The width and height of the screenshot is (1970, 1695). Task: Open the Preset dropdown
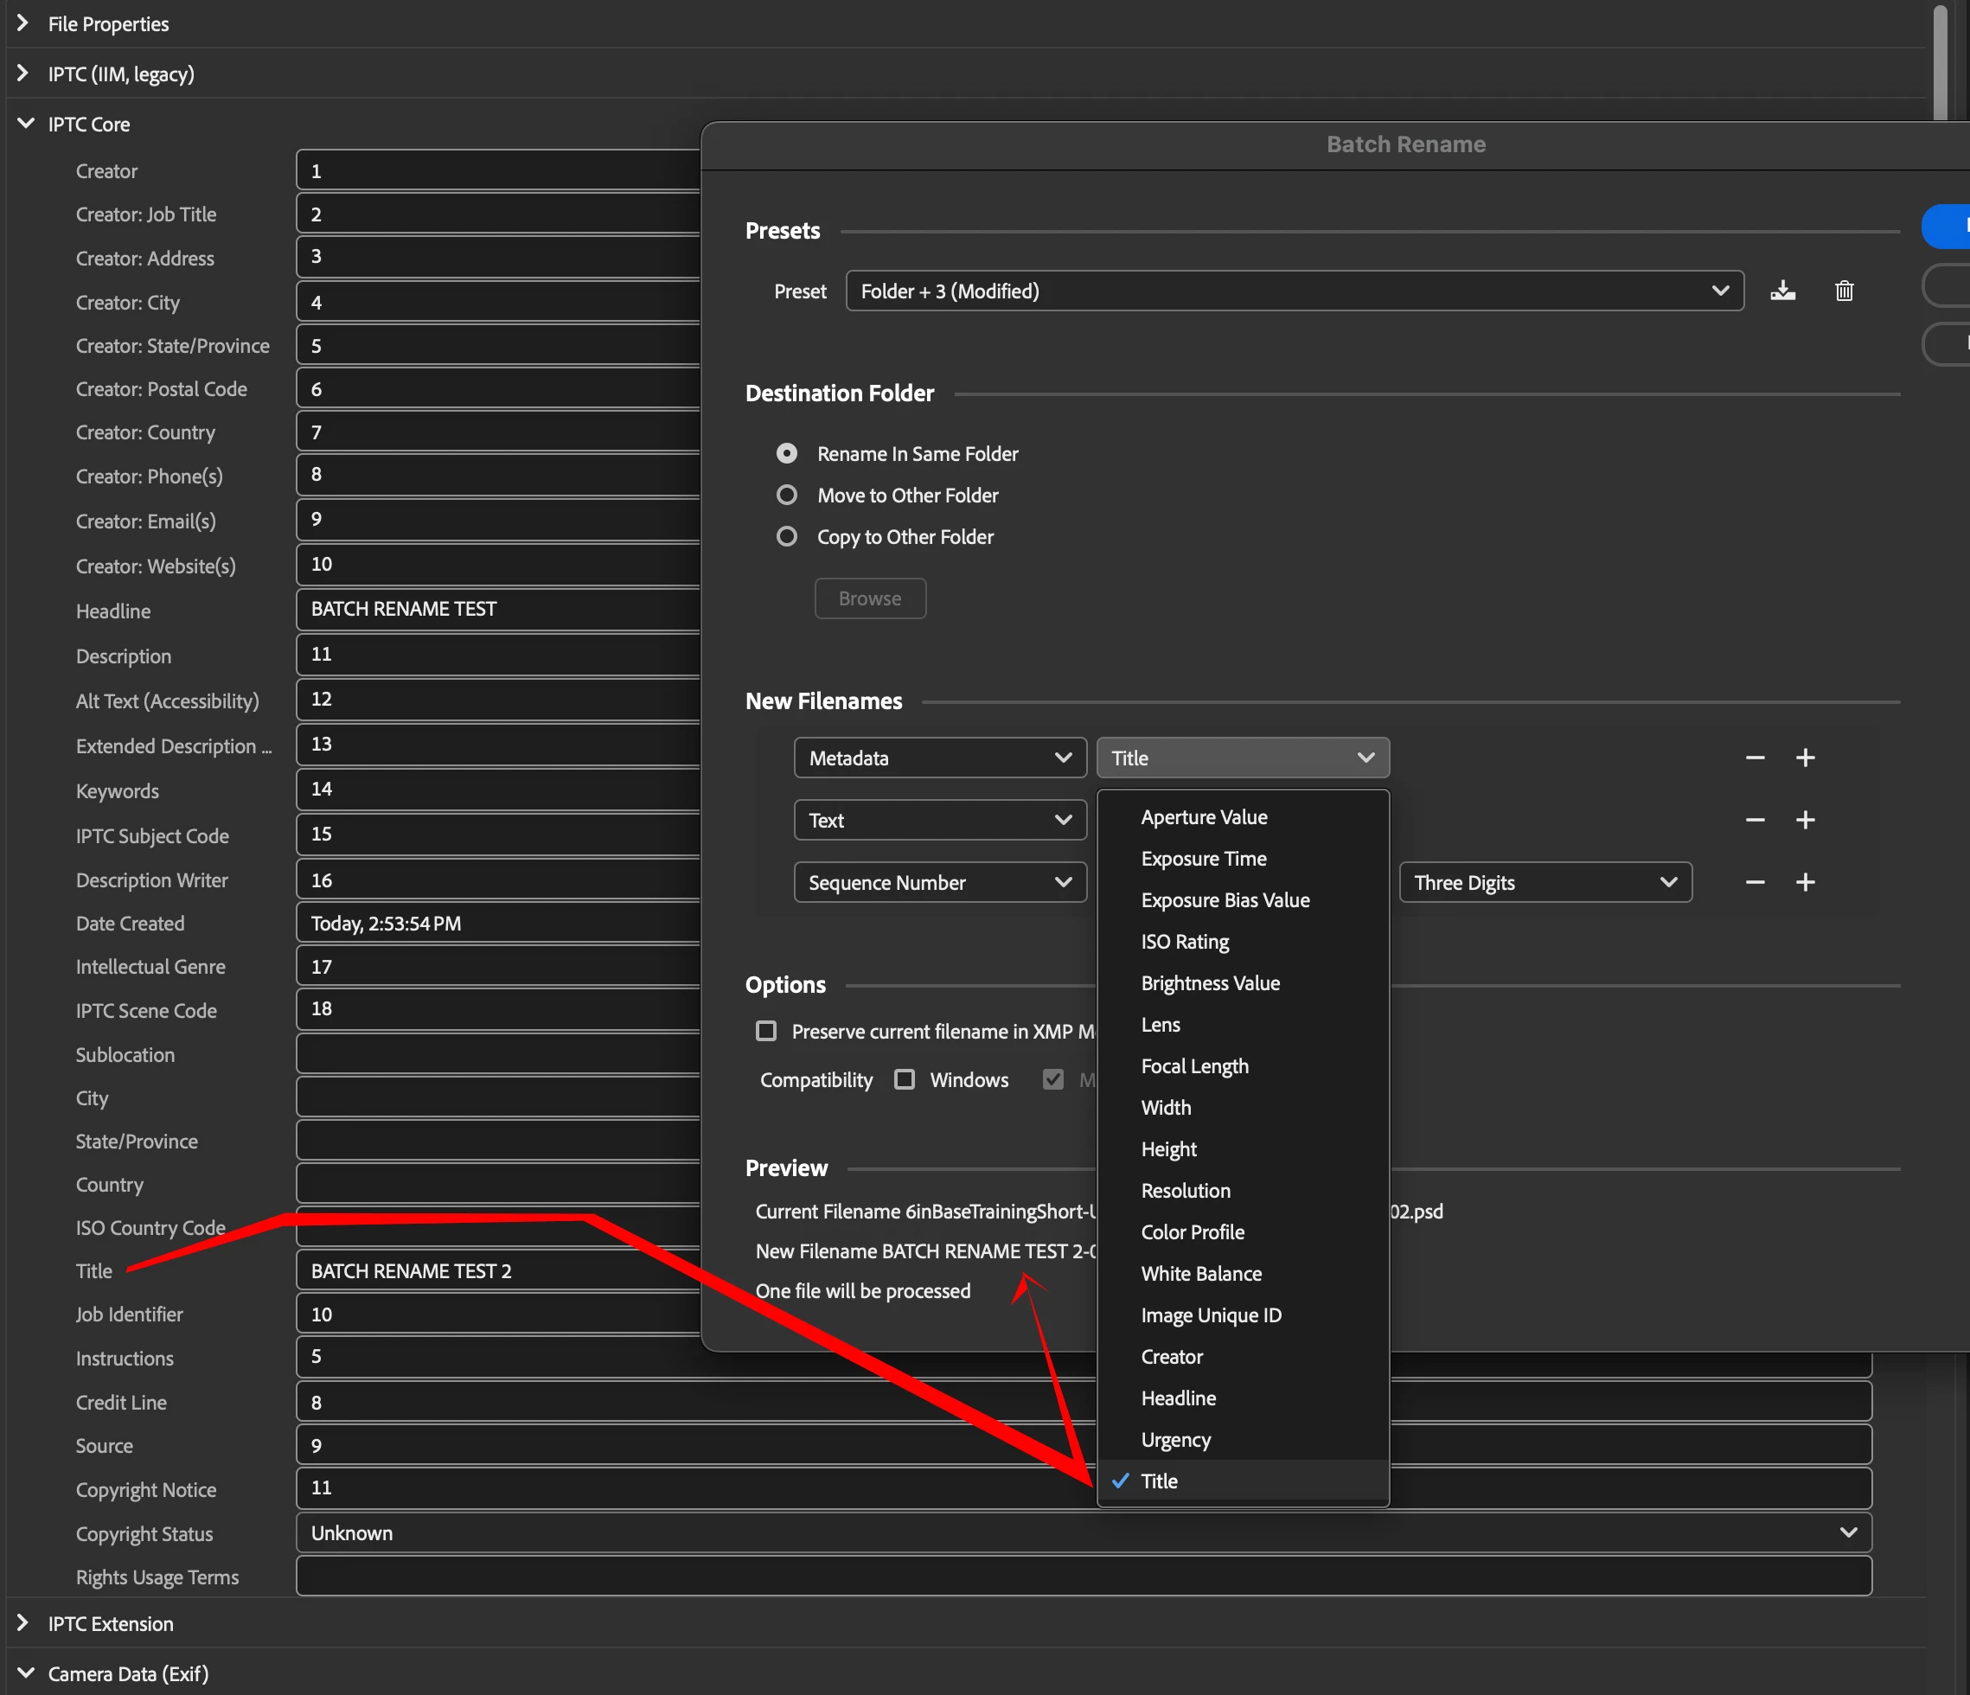pos(1294,291)
